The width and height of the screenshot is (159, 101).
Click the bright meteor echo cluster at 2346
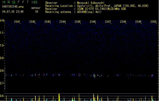[x=94, y=75]
